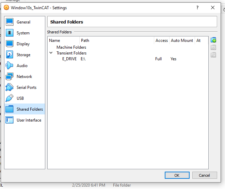Click the Cancel button

[x=205, y=175]
